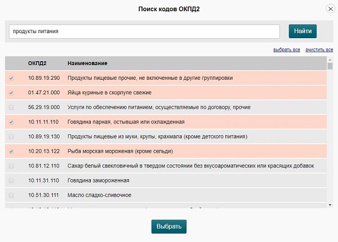Check the Сахар белый свекловичный checkbox
Screen dimensions: 338x242
point(11,166)
